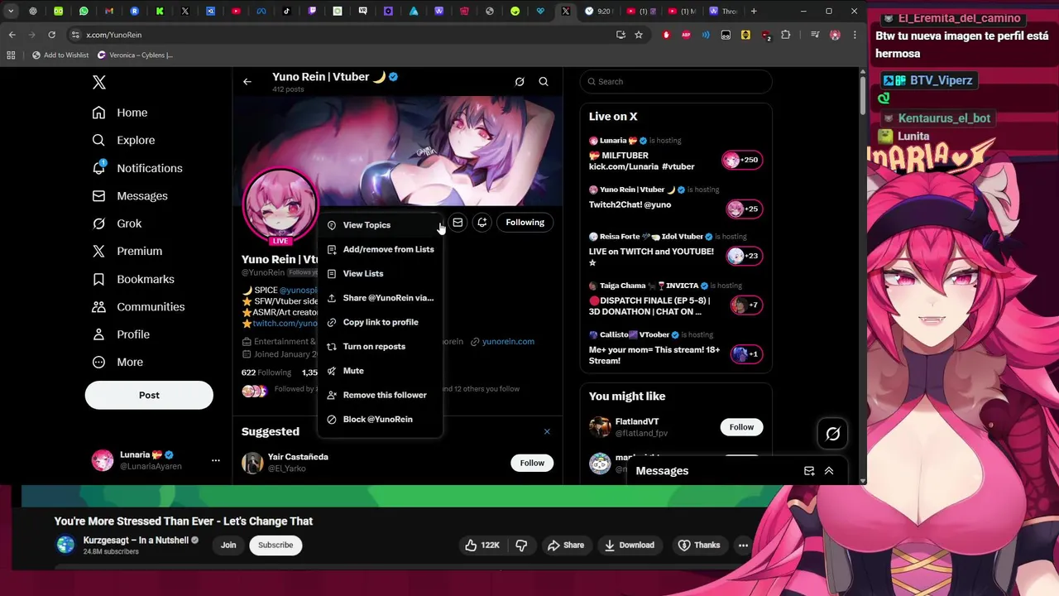Follow Yair Castañeda

pyautogui.click(x=532, y=463)
